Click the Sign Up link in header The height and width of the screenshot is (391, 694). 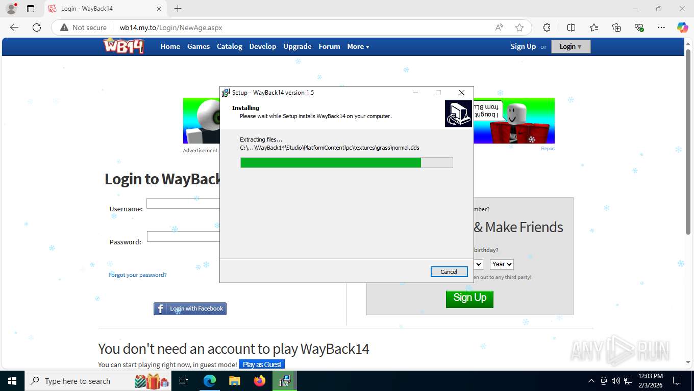click(523, 46)
